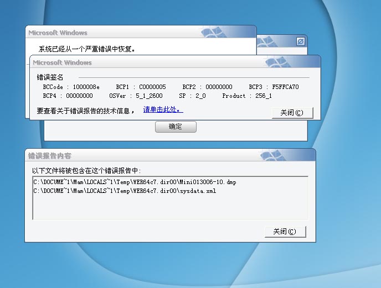381x288 pixels.
Task: Close the 错误报告内容 dialog via 关闭(C)
Action: (x=285, y=232)
